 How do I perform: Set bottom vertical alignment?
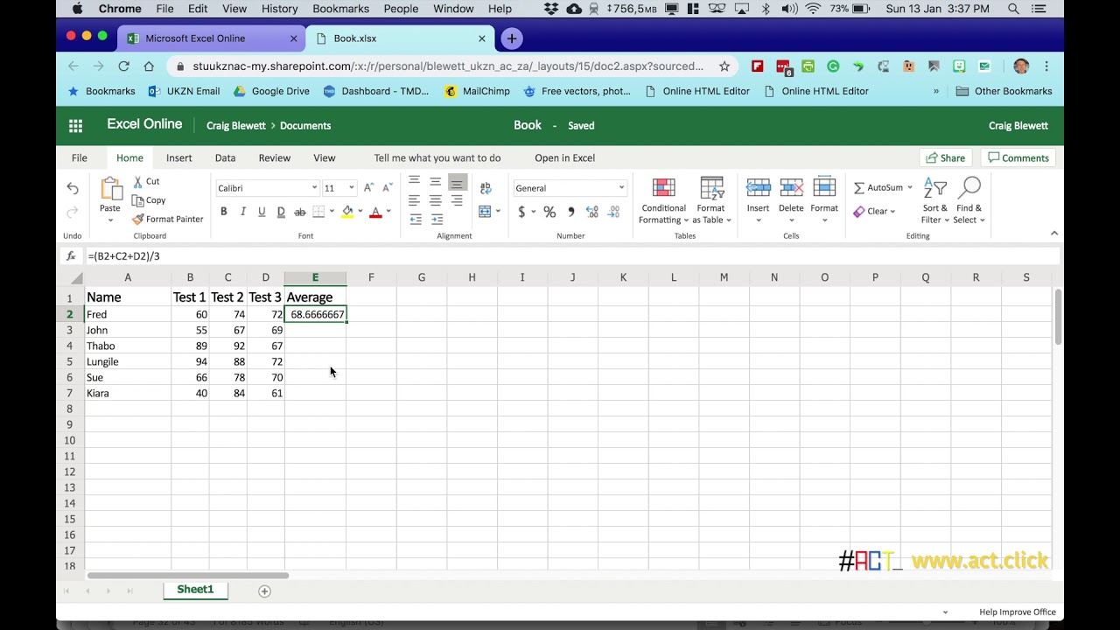[457, 182]
